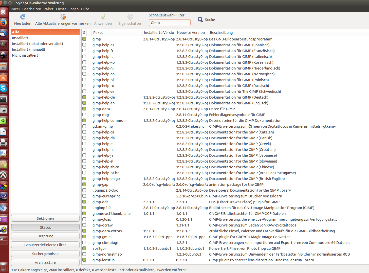
Task: Open the Terminal launcher icon
Action: coord(3,99)
